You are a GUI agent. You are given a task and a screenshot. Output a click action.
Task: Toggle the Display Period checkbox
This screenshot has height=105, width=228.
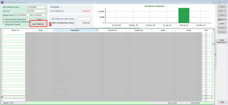15,15
